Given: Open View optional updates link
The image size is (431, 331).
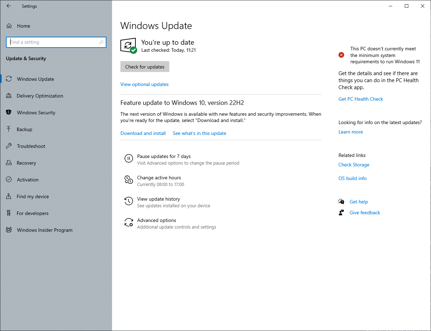Looking at the screenshot, I should pyautogui.click(x=144, y=84).
